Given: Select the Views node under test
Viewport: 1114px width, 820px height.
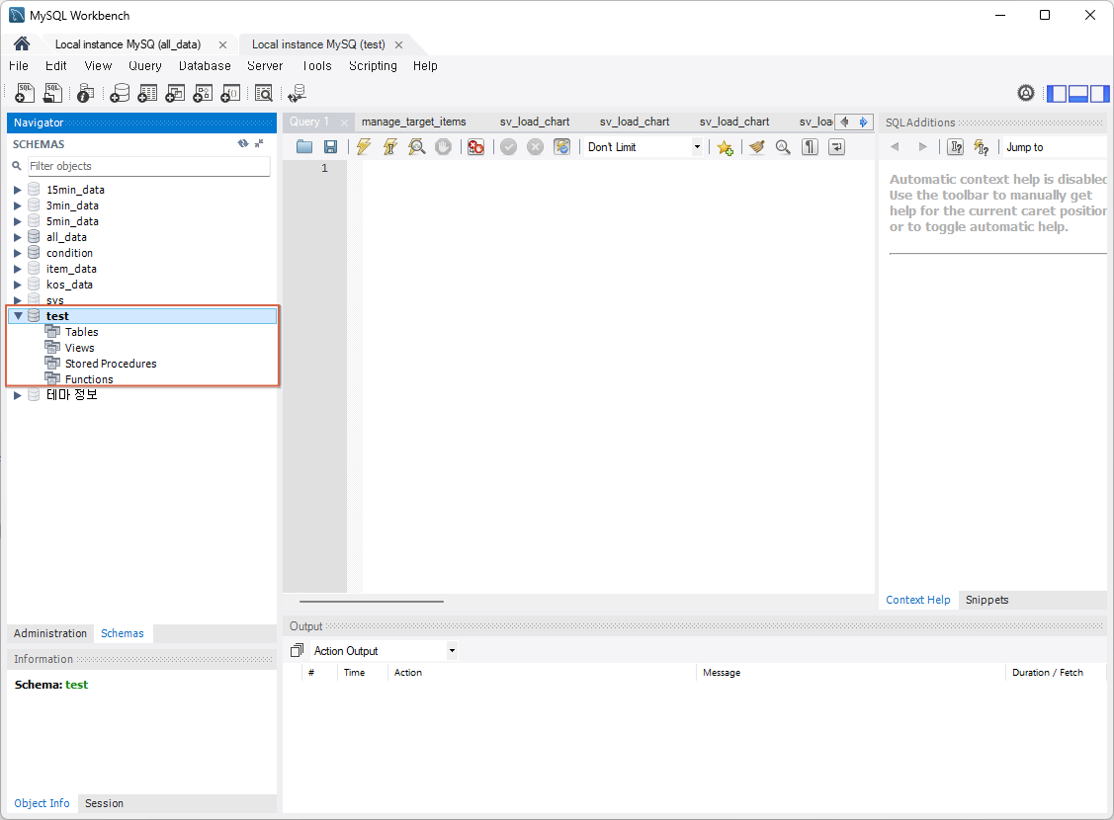Looking at the screenshot, I should pyautogui.click(x=79, y=348).
